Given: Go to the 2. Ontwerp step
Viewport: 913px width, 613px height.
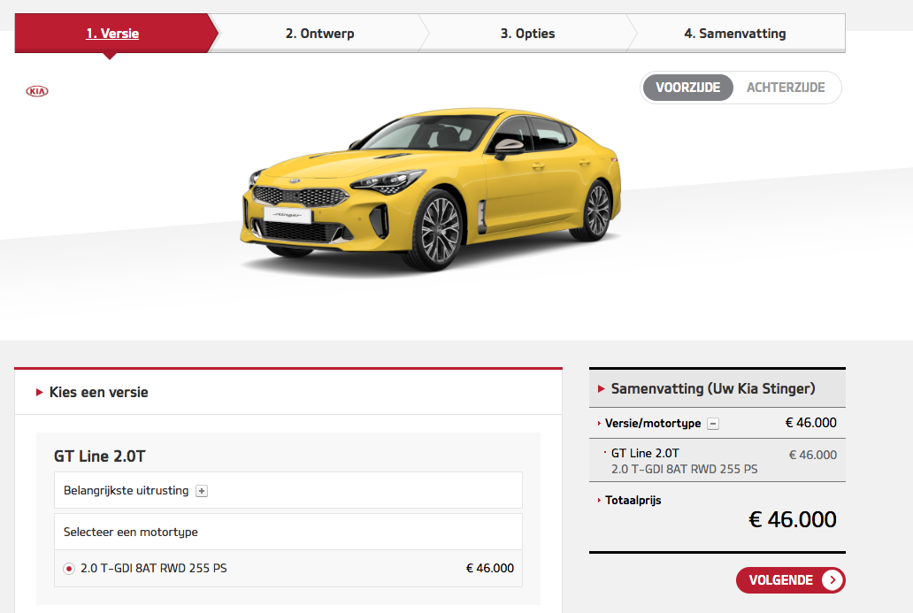Looking at the screenshot, I should (x=319, y=34).
